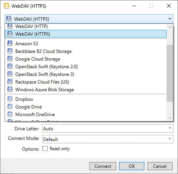Click the Microsoft OneDrive icon
Image resolution: width=178 pixels, height=174 pixels.
coord(10,114)
